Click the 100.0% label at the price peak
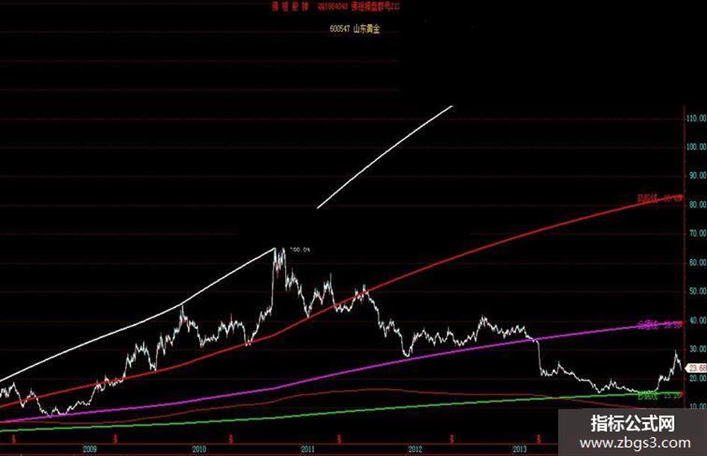Screen dimensions: 707x456 point(300,249)
